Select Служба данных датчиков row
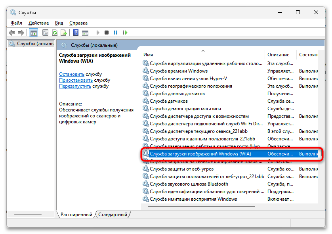This screenshot has width=332, height=234. 230,94
